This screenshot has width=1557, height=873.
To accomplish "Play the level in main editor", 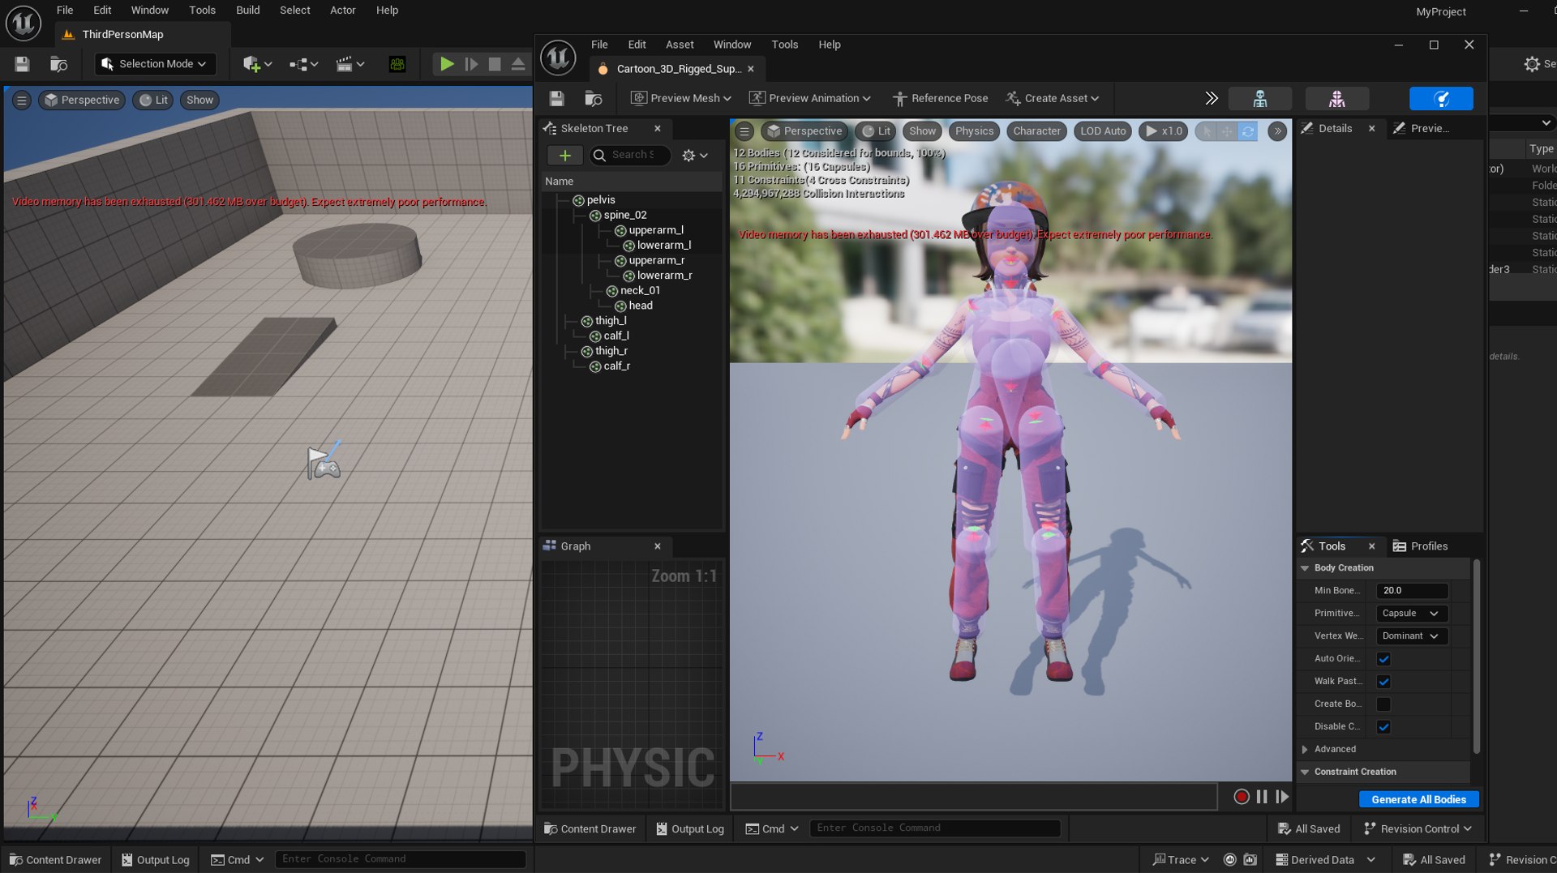I will tap(446, 64).
